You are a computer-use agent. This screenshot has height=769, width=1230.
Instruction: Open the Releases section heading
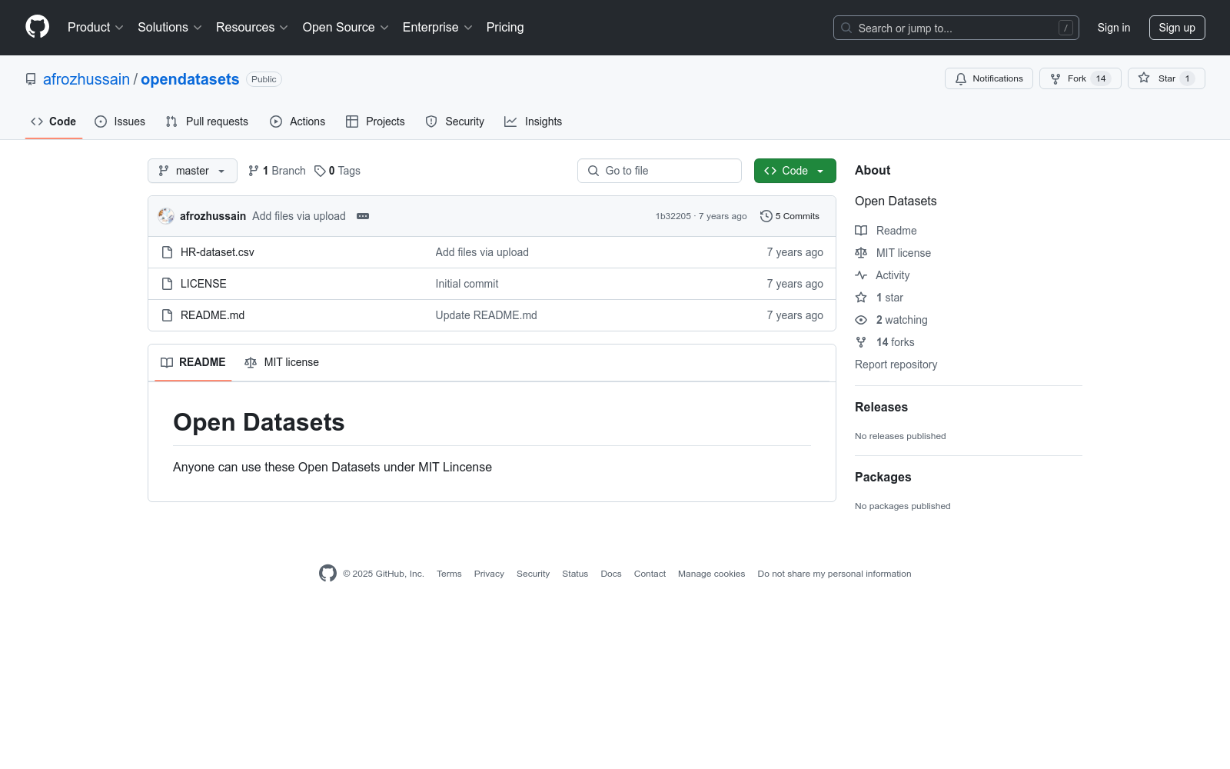click(x=881, y=407)
